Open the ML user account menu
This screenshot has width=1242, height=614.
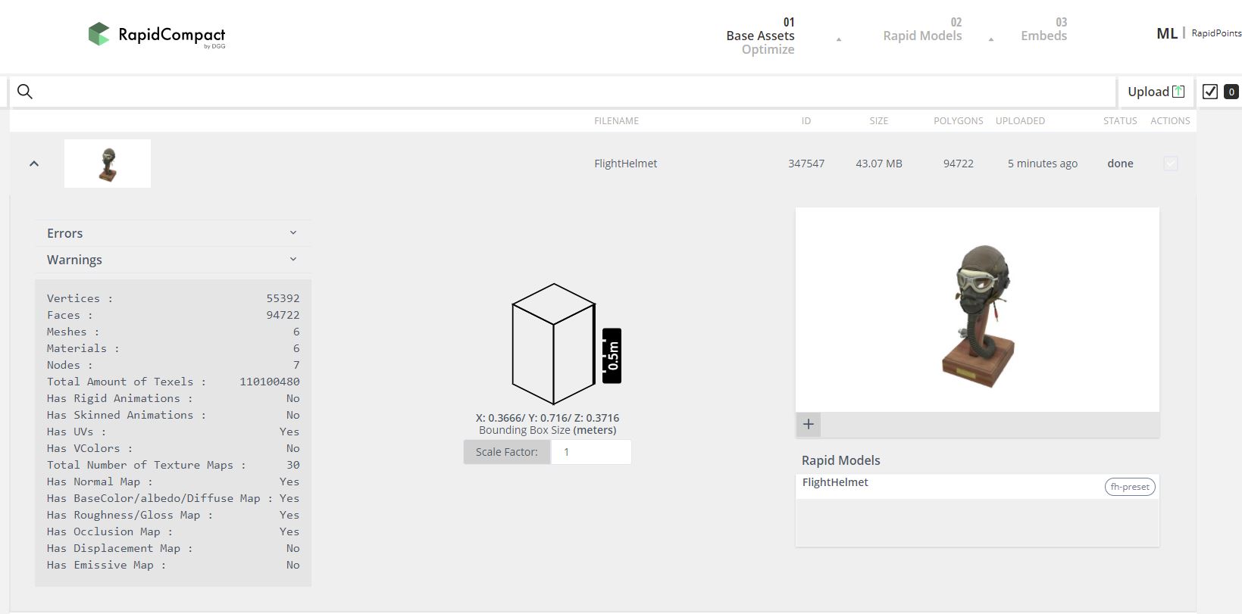(x=1166, y=33)
